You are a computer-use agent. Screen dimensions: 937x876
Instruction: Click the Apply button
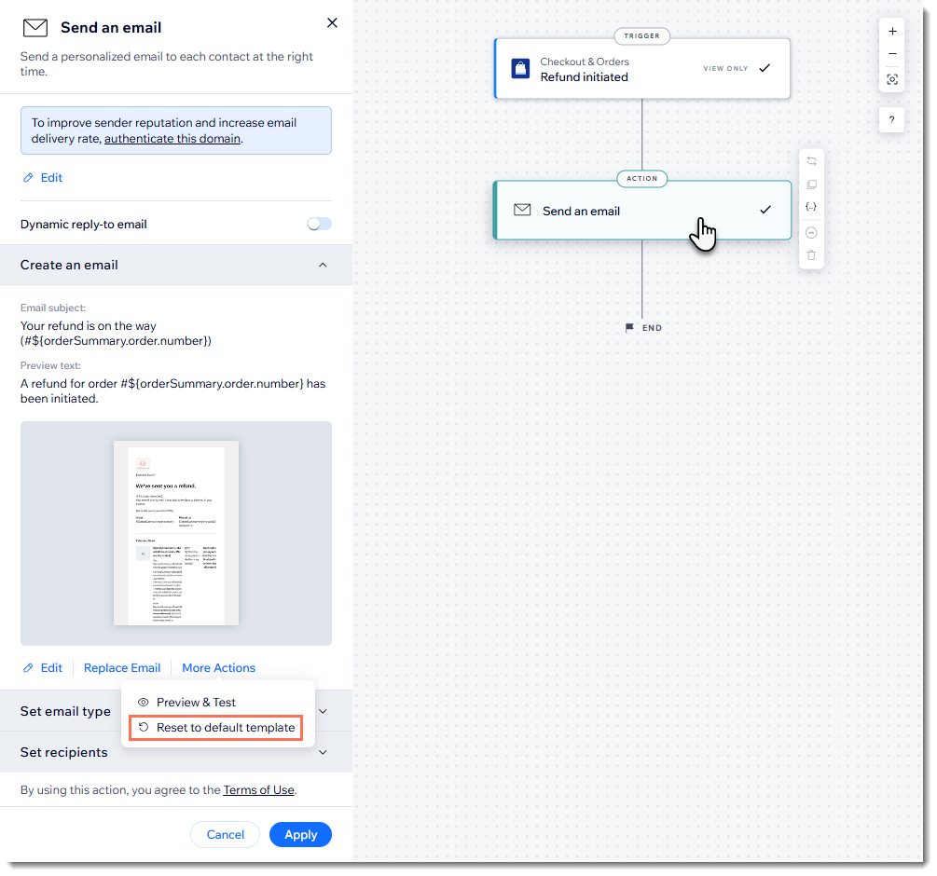click(x=300, y=835)
